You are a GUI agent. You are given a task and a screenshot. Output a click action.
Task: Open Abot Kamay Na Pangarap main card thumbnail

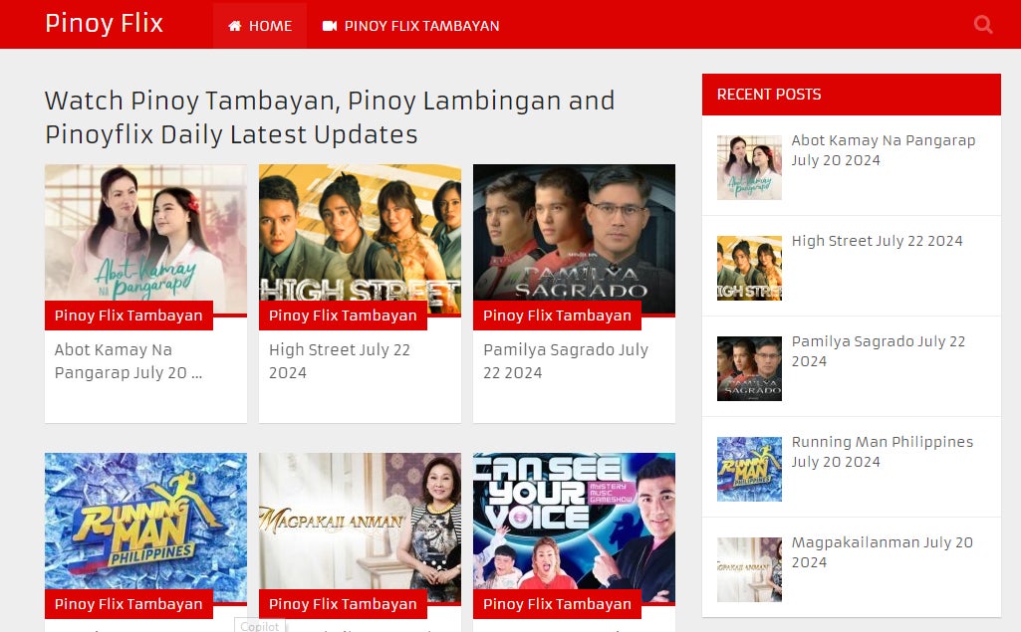[145, 234]
